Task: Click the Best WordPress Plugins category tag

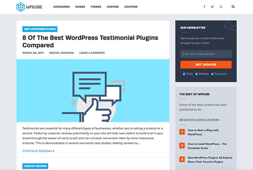Action: coord(40,29)
